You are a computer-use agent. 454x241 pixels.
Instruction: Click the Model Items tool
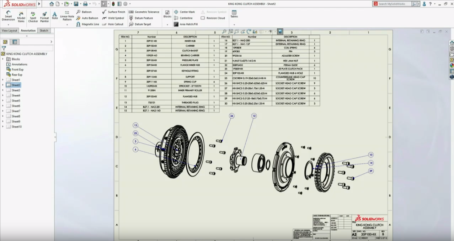[21, 17]
